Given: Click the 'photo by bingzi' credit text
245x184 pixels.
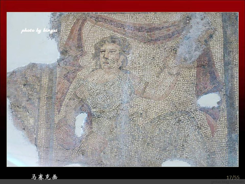Looking at the screenshot, I should pos(39,30).
